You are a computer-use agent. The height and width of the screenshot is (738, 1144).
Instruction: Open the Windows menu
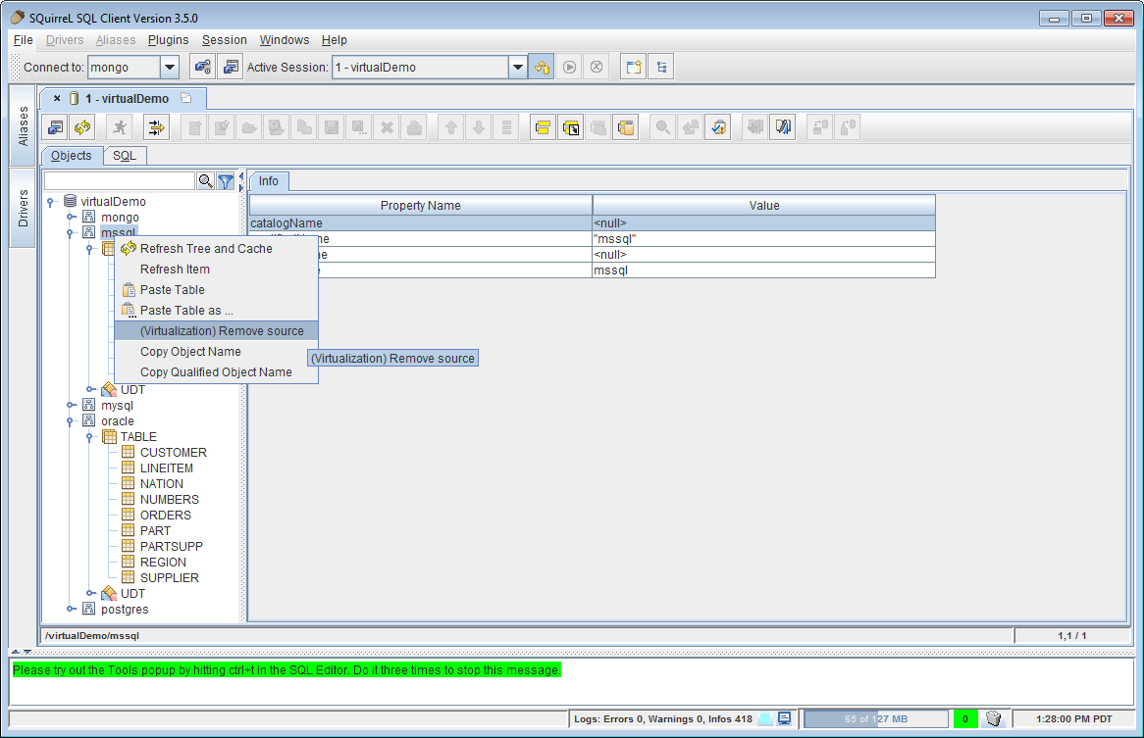click(285, 40)
